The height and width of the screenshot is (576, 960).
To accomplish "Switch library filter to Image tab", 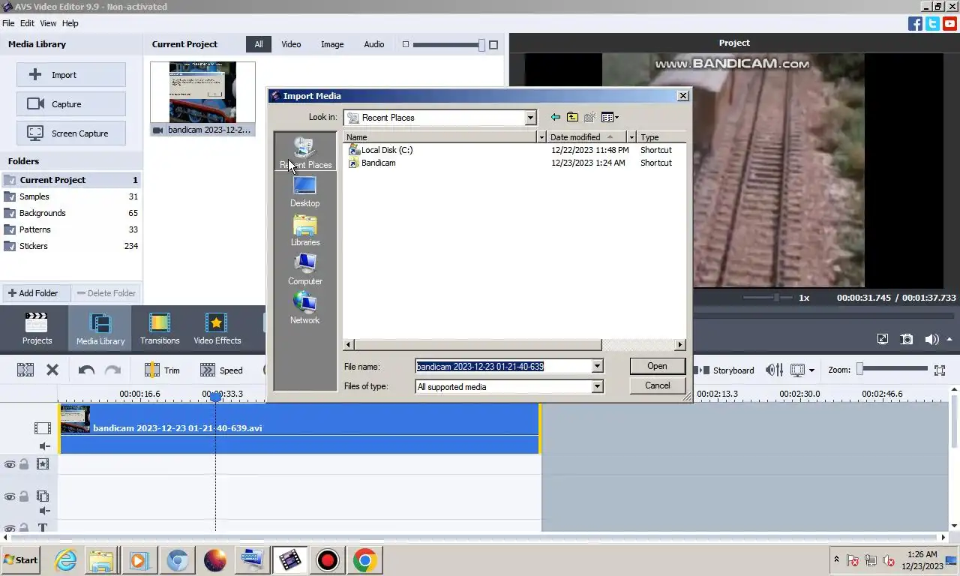I will (x=332, y=44).
